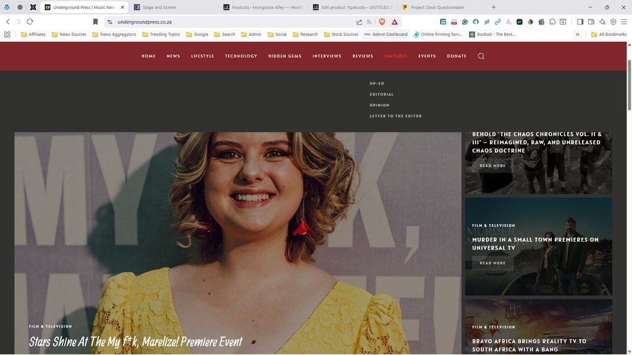Open the pinned Joomla tab
This screenshot has height=355, width=632.
(33, 7)
